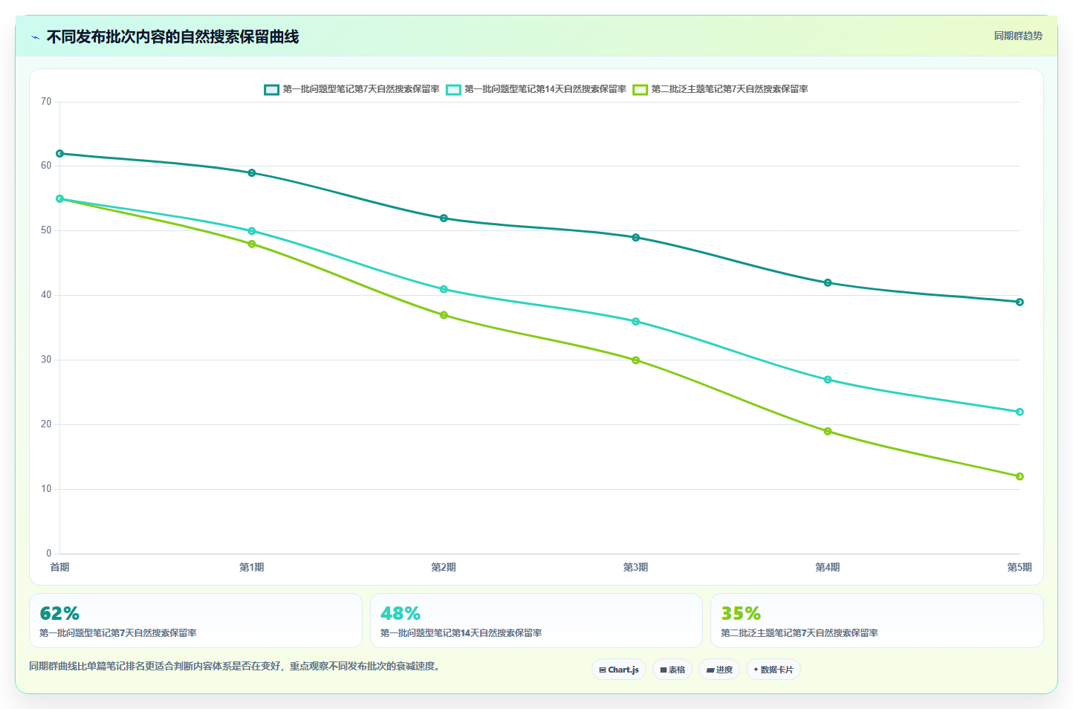Click green data point at 第1期 (48)
1073x709 pixels.
pos(252,244)
